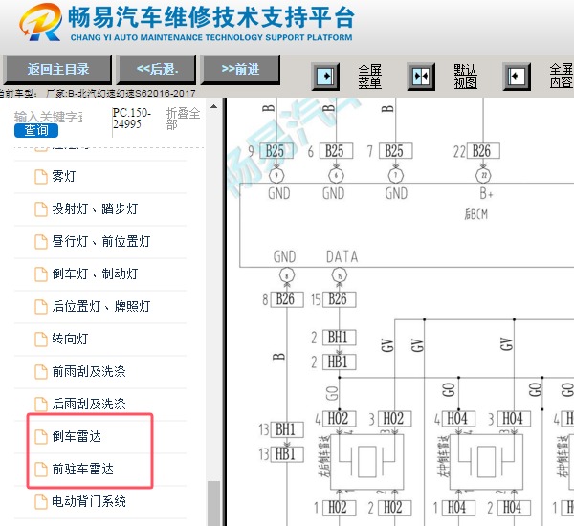Click the 全屏内容 arrow icon
This screenshot has width=574, height=526.
[x=517, y=77]
